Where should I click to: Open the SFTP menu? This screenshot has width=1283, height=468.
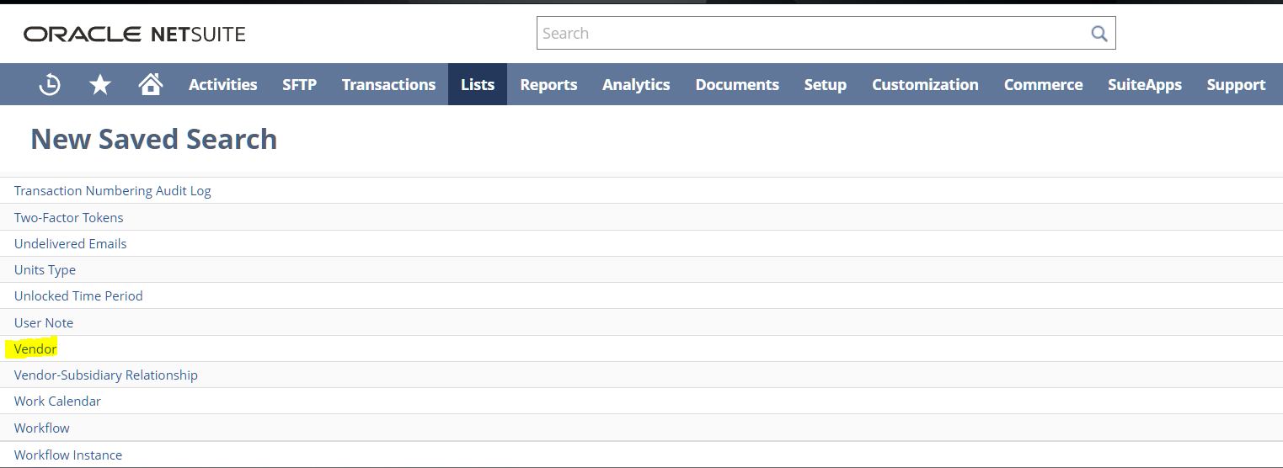click(299, 85)
